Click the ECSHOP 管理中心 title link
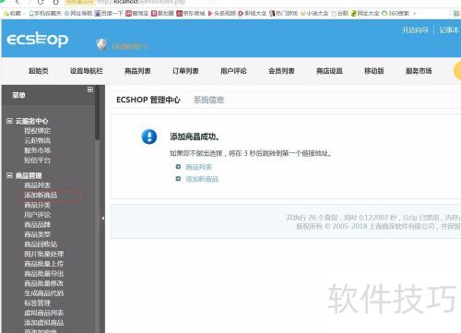The image size is (461, 333). (x=148, y=100)
